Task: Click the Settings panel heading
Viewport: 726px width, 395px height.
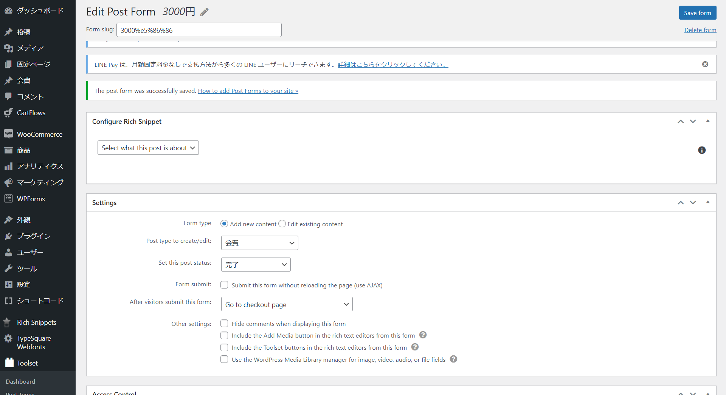Action: coord(104,202)
